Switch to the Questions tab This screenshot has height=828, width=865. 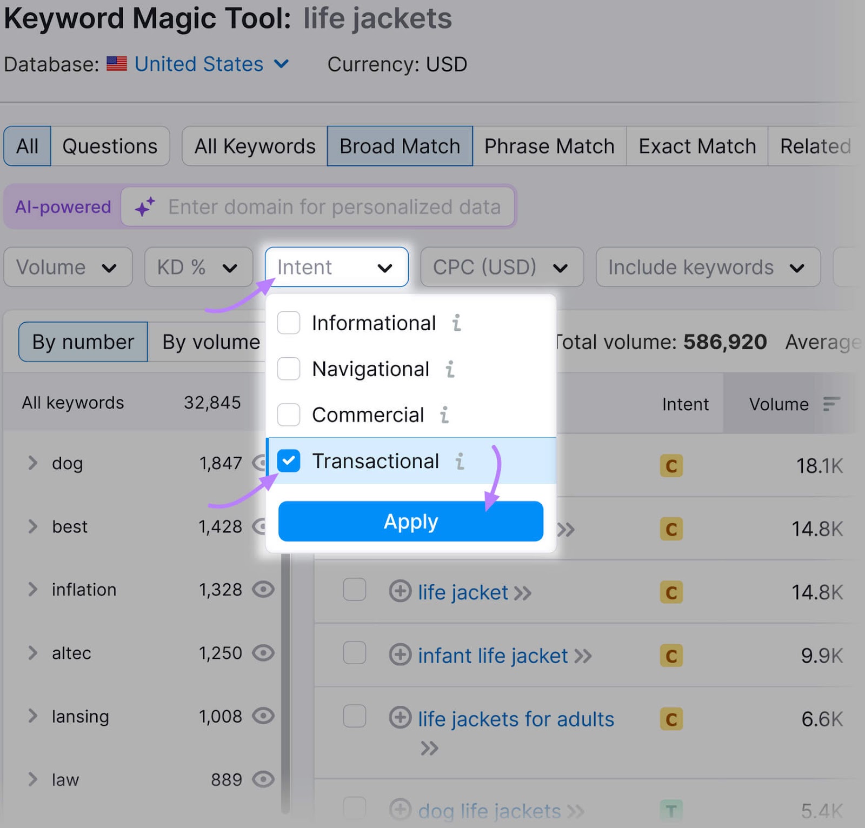pos(110,146)
